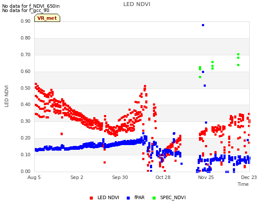Click the 0.40 y-axis tick label

26,105
